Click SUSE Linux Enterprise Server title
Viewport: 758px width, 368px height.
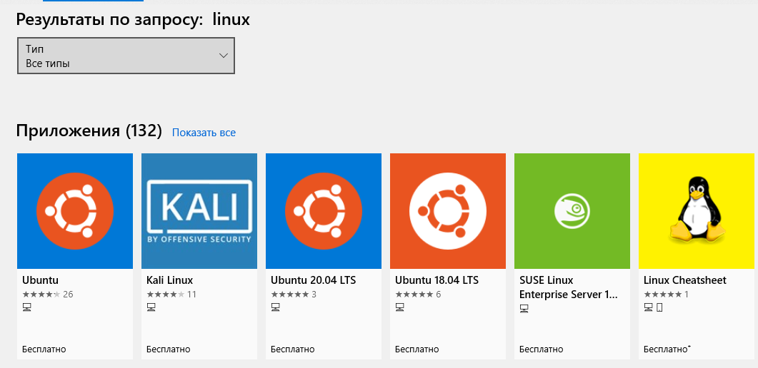click(569, 287)
